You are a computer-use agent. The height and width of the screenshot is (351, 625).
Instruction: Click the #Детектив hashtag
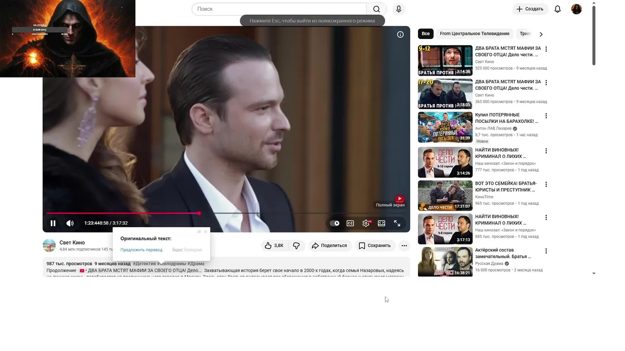[x=145, y=264]
